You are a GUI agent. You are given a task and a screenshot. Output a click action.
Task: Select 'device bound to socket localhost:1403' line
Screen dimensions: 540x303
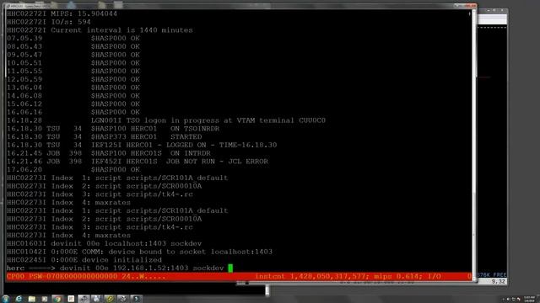[140, 252]
